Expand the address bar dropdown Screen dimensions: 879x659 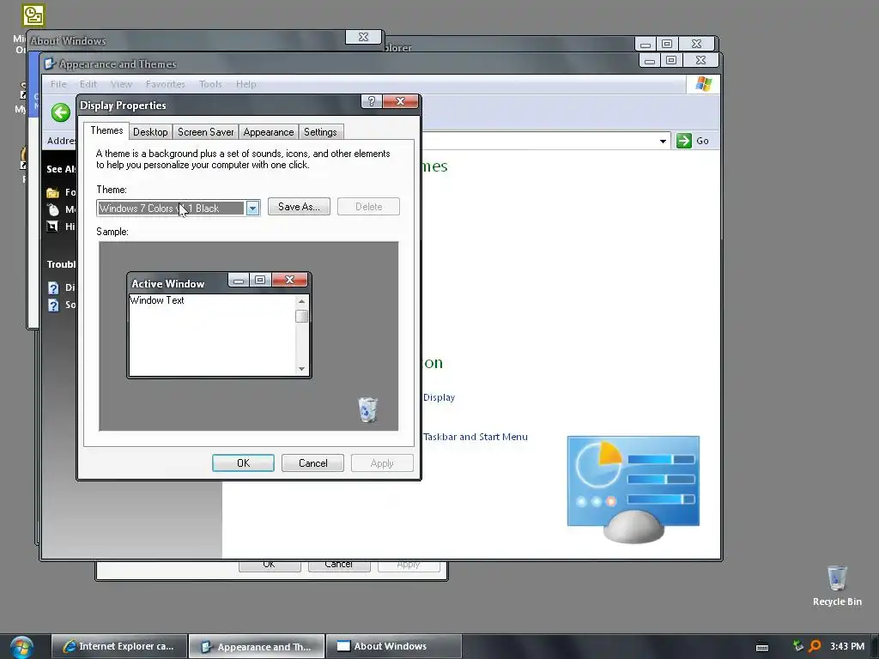[x=663, y=142]
